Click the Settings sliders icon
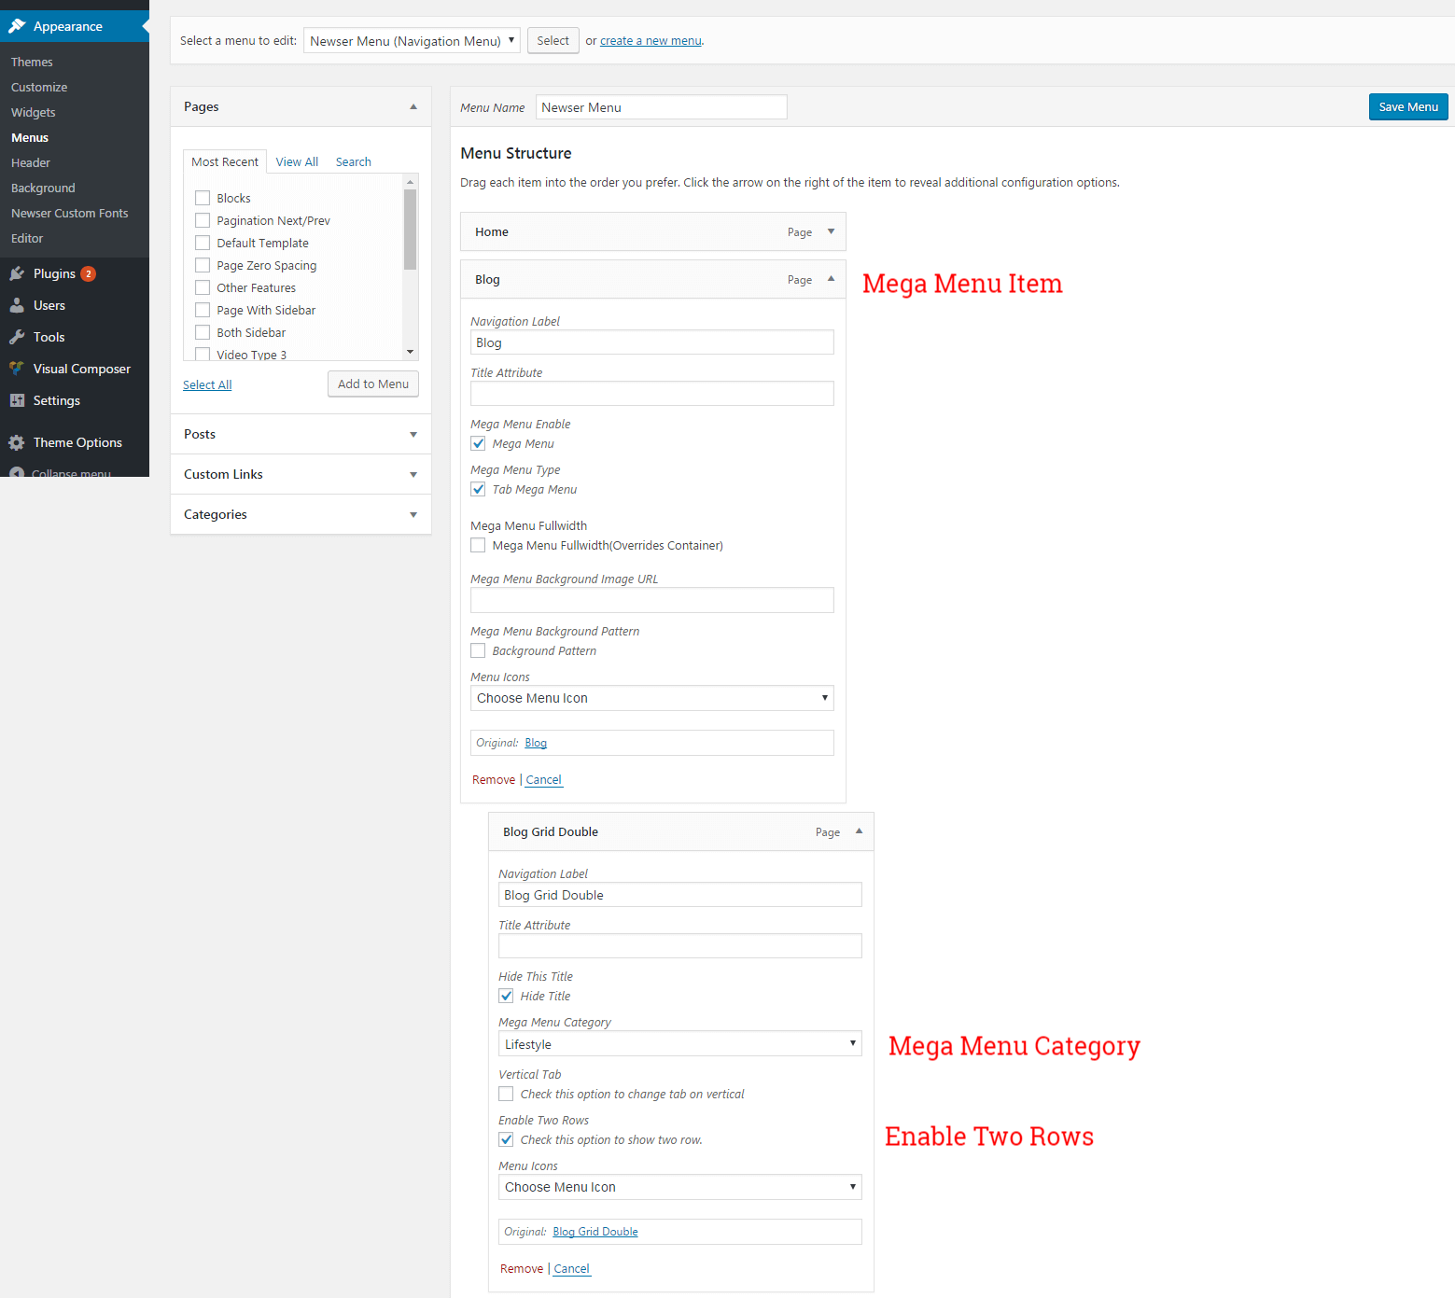Image resolution: width=1455 pixels, height=1298 pixels. point(17,400)
